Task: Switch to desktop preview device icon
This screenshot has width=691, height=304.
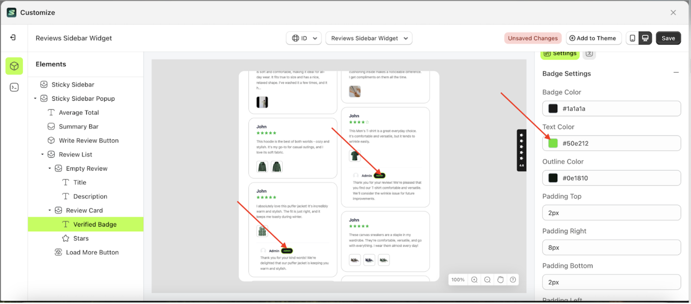Action: pyautogui.click(x=645, y=38)
